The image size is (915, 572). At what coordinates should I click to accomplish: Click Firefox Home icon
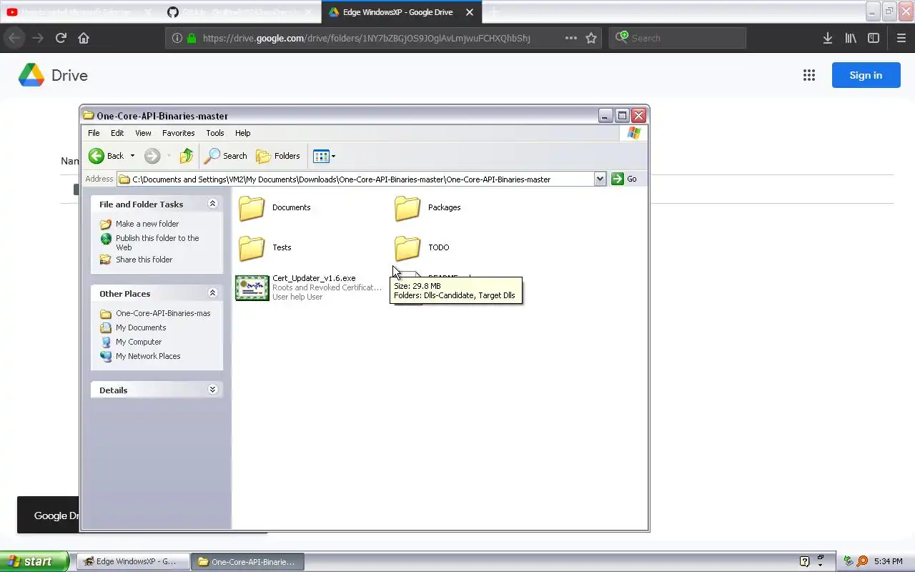pos(84,38)
